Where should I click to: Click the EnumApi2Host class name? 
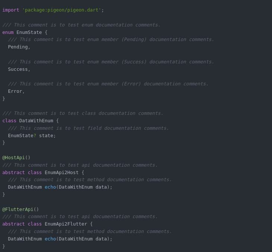click(x=61, y=173)
